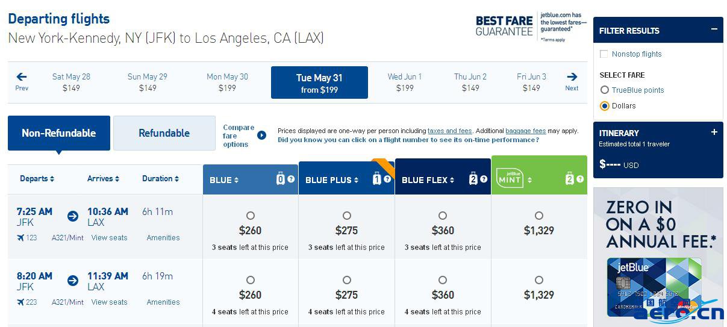Image resolution: width=727 pixels, height=327 pixels.
Task: Advance dates with the Next arrow
Action: (x=572, y=81)
